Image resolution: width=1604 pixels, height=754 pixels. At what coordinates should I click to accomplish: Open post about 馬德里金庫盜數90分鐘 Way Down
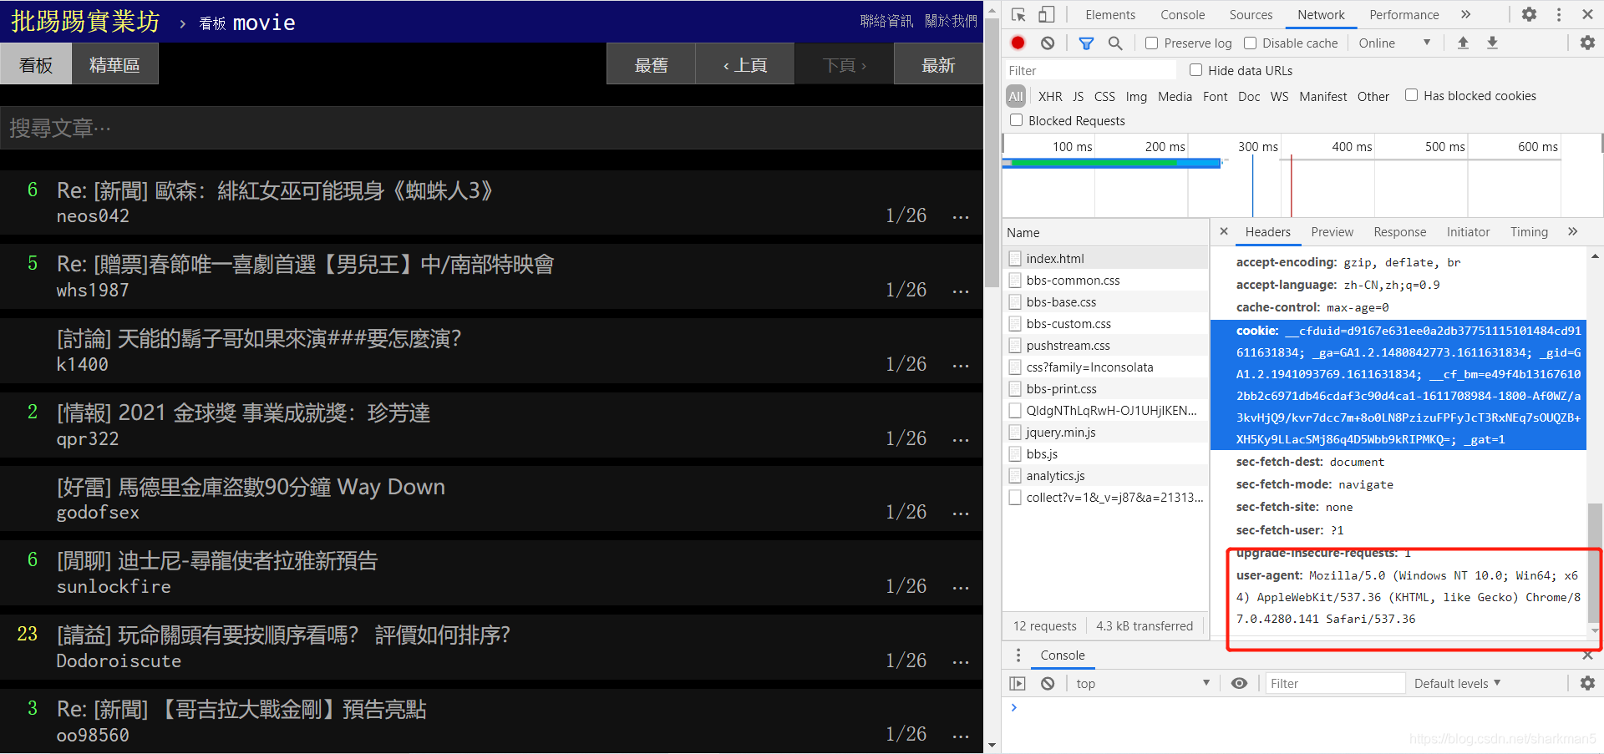[251, 487]
